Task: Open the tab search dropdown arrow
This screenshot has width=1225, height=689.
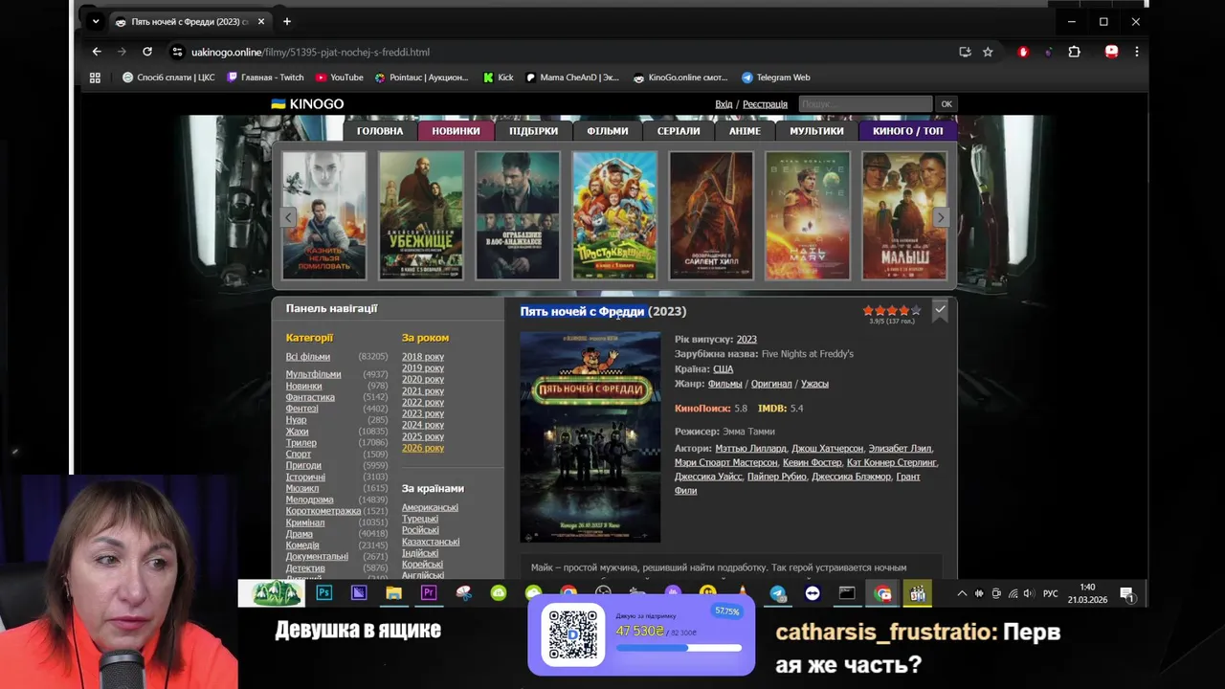Action: [95, 21]
